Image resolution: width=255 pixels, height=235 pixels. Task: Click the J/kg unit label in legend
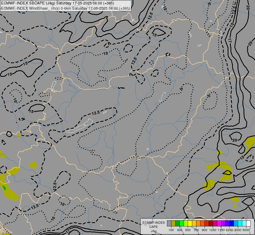click(153, 231)
